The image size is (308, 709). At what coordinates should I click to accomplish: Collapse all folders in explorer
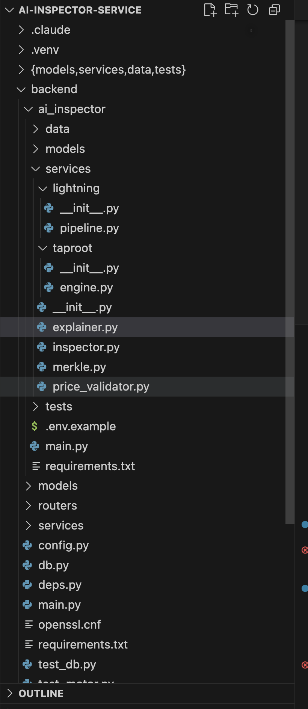coord(275,10)
